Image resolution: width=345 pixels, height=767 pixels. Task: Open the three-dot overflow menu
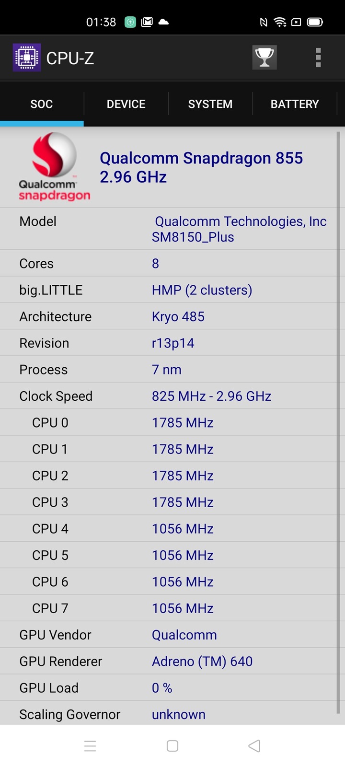(318, 58)
